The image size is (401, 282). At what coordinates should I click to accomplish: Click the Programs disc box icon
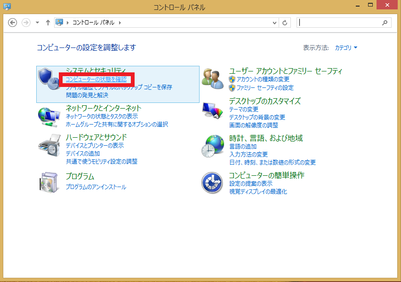pos(49,182)
